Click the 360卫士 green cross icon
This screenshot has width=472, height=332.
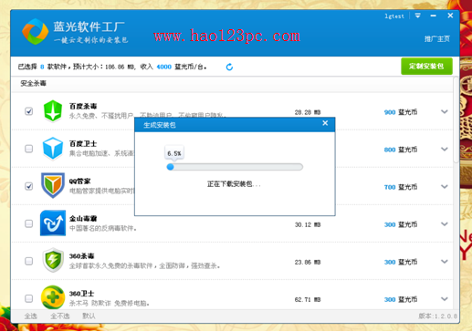coord(53,297)
